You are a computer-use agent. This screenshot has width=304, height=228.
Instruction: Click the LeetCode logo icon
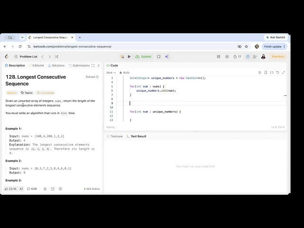click(7, 57)
